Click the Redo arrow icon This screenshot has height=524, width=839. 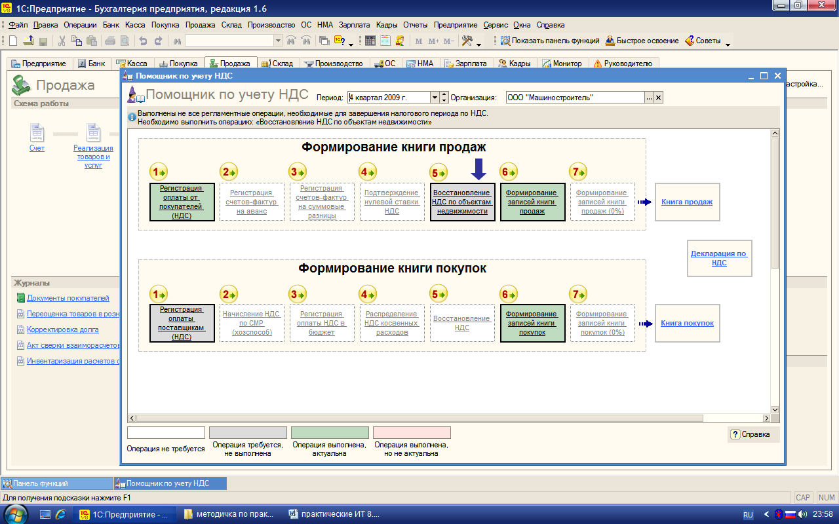point(157,41)
